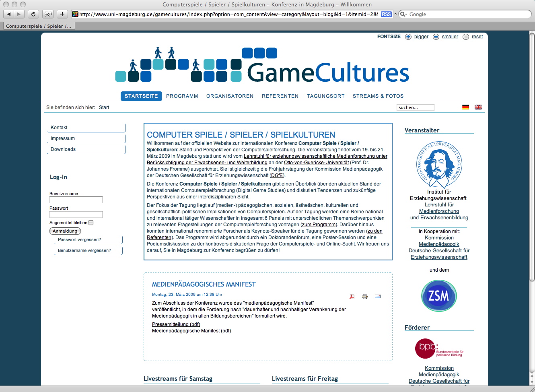Click the blue ZSM logo
Image resolution: width=535 pixels, height=392 pixels.
point(439,296)
